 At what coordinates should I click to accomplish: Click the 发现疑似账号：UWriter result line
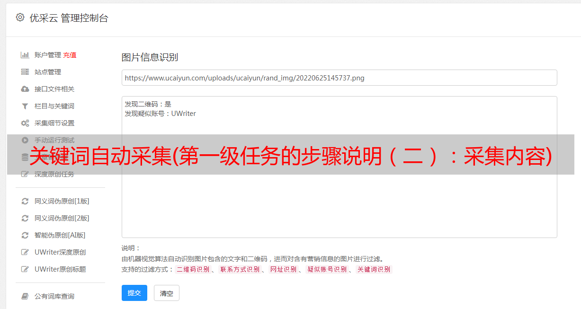point(161,114)
